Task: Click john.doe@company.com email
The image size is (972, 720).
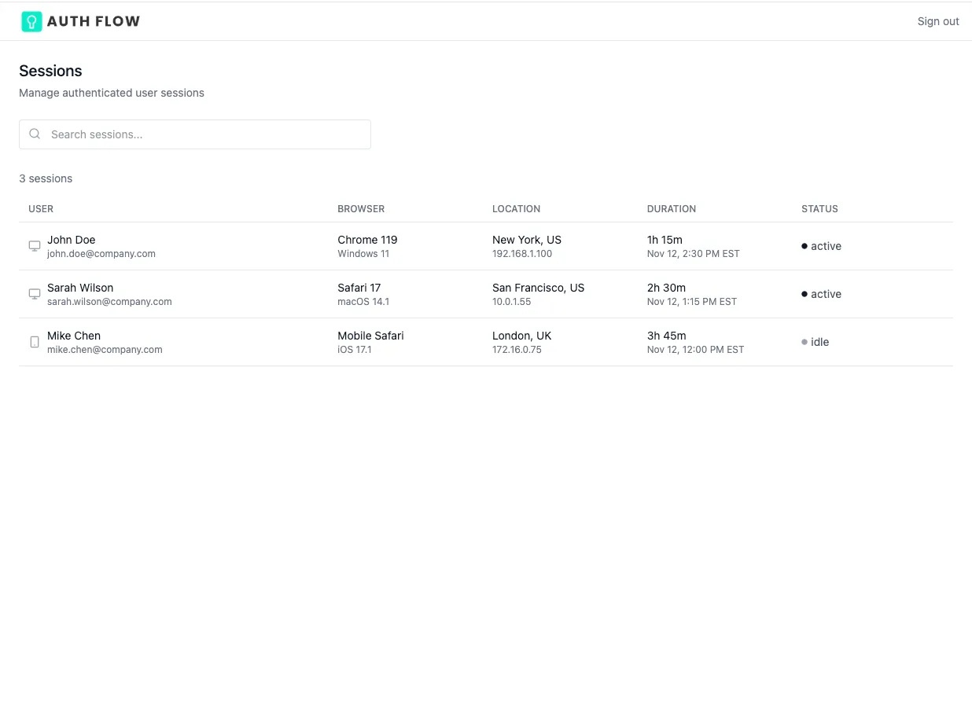Action: pyautogui.click(x=101, y=254)
